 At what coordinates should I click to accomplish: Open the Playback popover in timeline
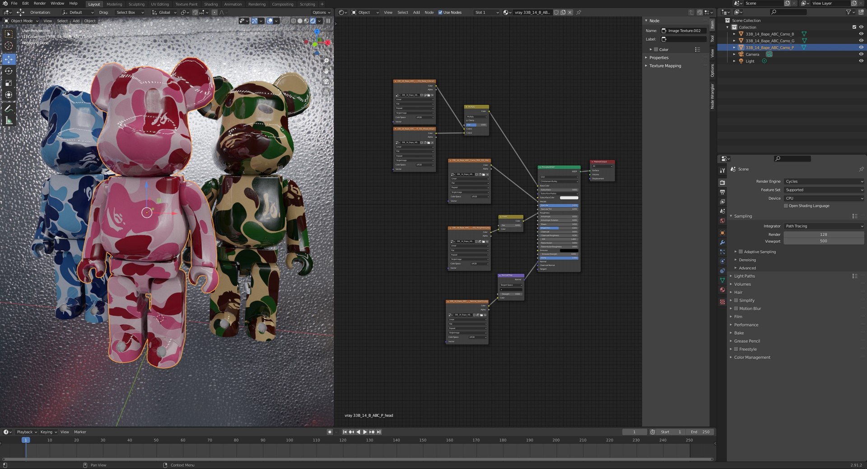tap(27, 432)
